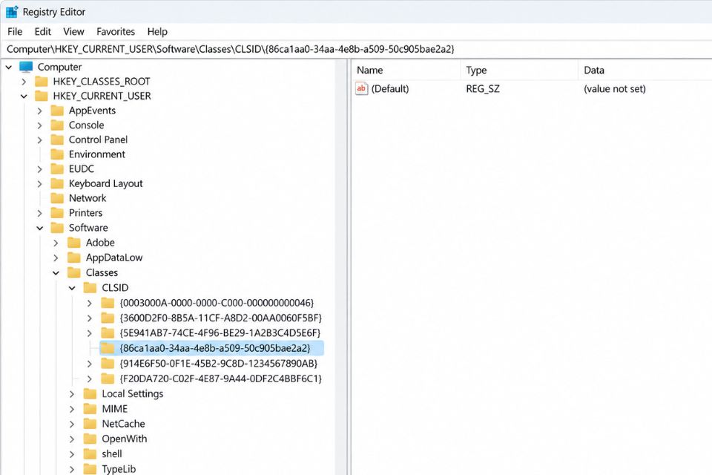Viewport: 712px width, 475px height.
Task: Expand the Control Panel key
Action: 39,140
